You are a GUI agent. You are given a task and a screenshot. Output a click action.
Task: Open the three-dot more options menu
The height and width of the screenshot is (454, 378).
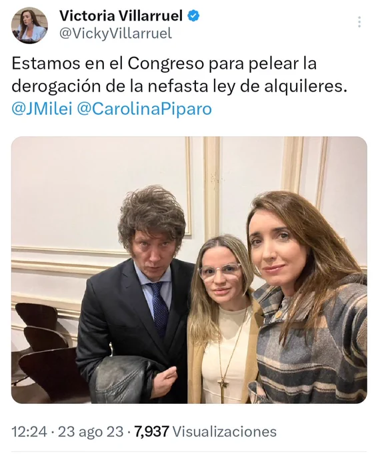pyautogui.click(x=359, y=22)
